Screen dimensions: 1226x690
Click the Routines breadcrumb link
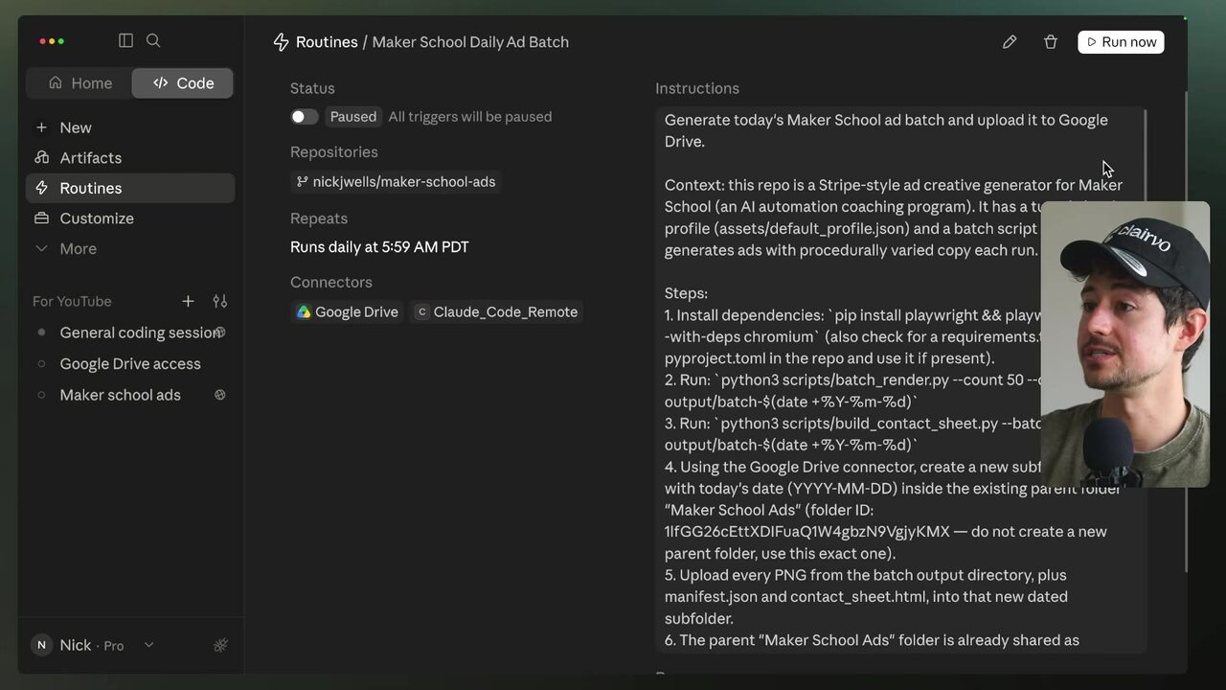pyautogui.click(x=327, y=42)
